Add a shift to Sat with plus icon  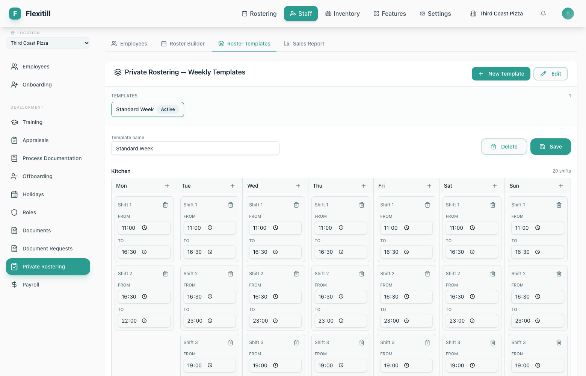coord(495,186)
